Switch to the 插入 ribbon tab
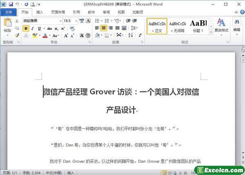Viewport: 245px width, 175px height. coord(40,12)
